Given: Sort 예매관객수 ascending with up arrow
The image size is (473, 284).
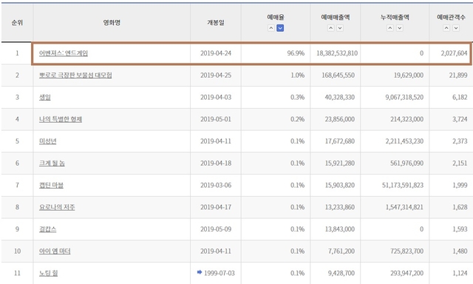Looking at the screenshot, I should pyautogui.click(x=446, y=28).
